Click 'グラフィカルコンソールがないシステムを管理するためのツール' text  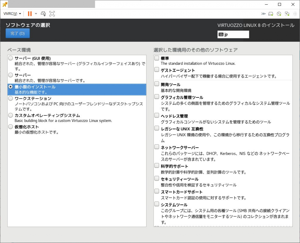point(216,122)
